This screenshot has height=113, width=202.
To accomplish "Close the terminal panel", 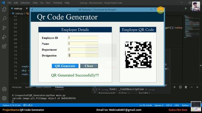I will pos(197,87).
